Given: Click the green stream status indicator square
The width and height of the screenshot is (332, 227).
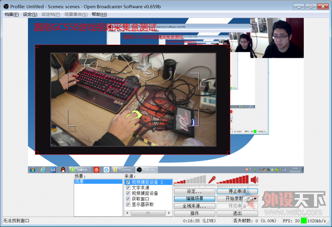Looking at the screenshot, I should 303,221.
